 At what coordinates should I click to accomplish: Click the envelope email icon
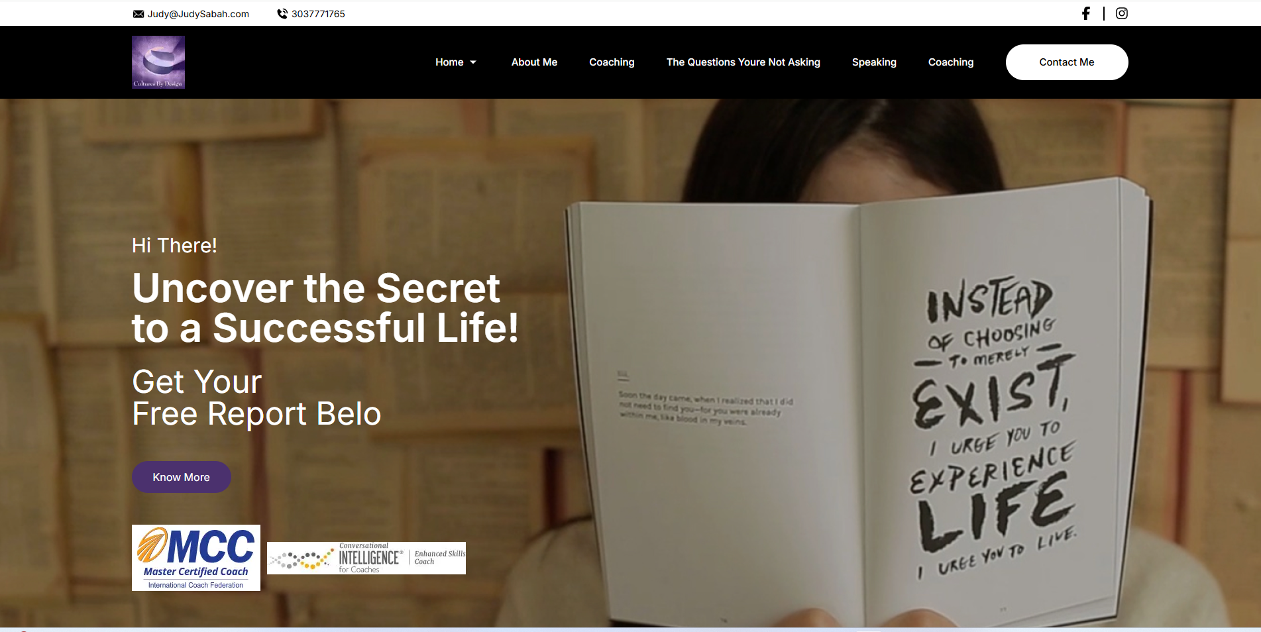click(138, 14)
